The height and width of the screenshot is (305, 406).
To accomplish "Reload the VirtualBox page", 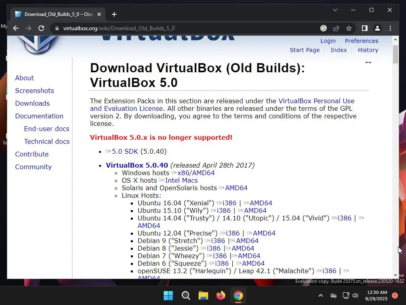I will pyautogui.click(x=41, y=28).
